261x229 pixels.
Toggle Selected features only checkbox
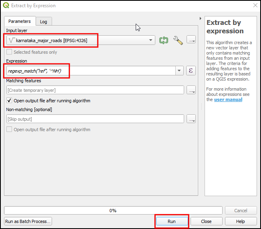tap(9, 52)
